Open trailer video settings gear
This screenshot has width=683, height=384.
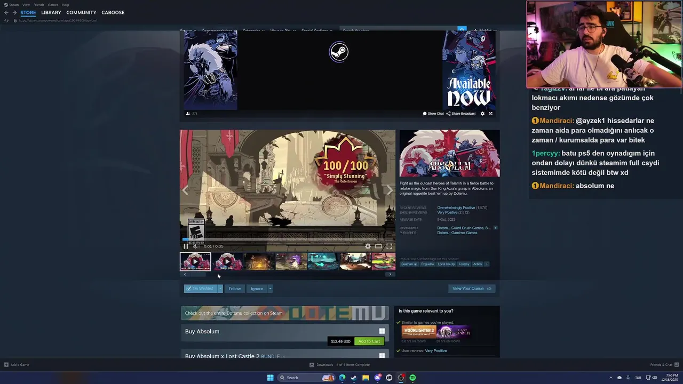point(368,246)
